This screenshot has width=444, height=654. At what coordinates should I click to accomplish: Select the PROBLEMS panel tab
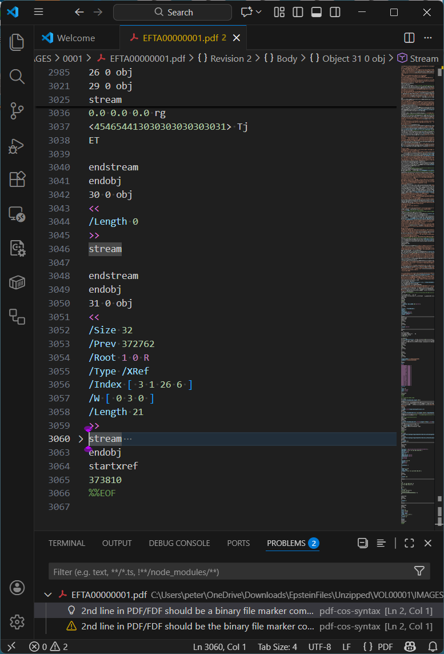293,543
